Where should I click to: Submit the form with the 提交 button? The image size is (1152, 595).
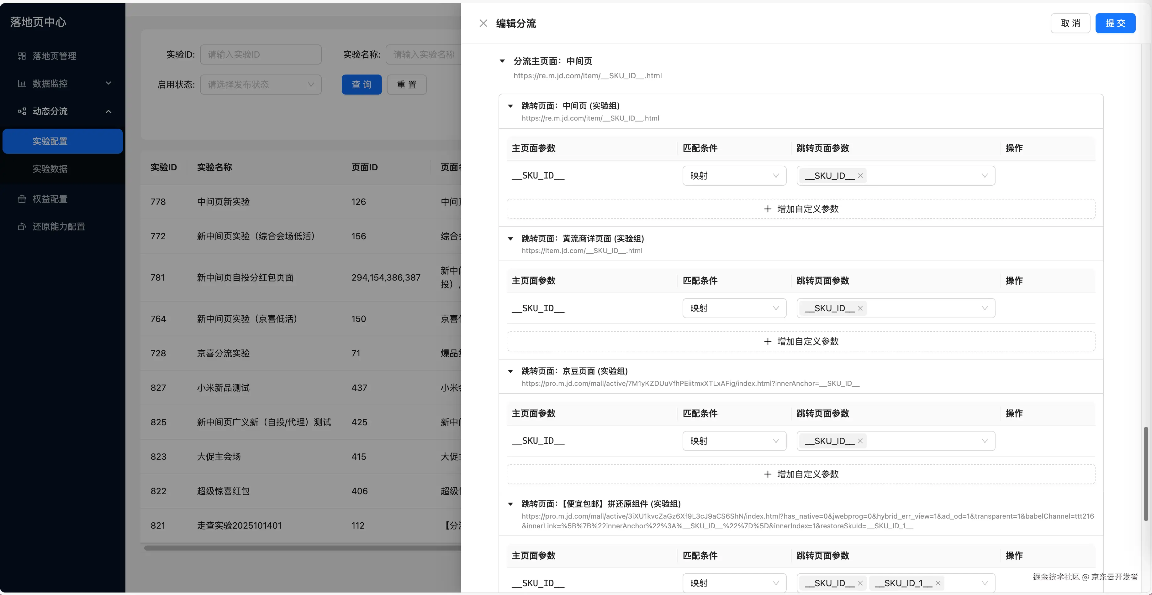(1115, 23)
